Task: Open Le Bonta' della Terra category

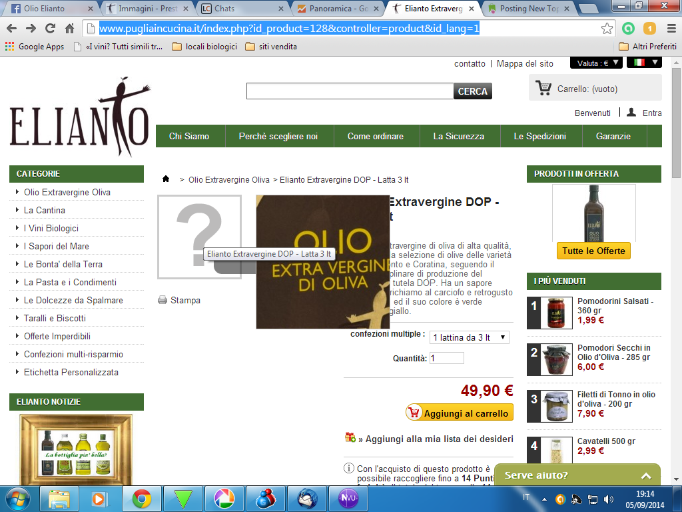Action: (x=63, y=264)
